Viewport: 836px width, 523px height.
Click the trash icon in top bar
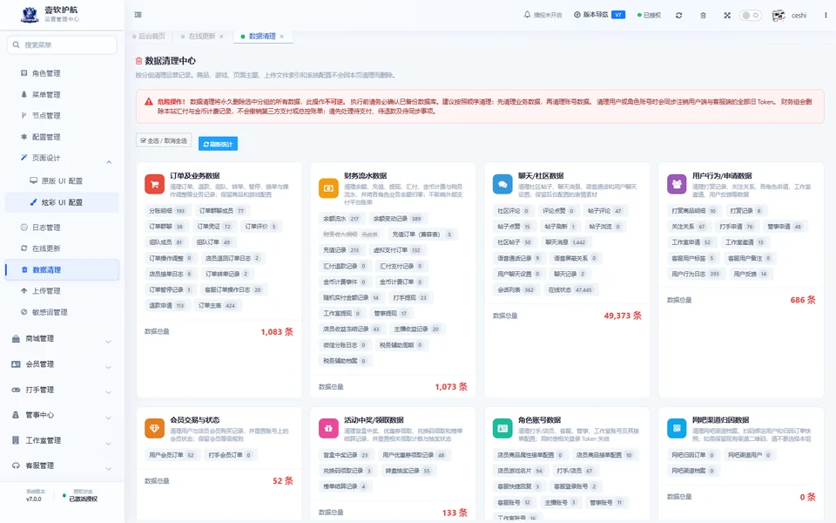pos(703,16)
